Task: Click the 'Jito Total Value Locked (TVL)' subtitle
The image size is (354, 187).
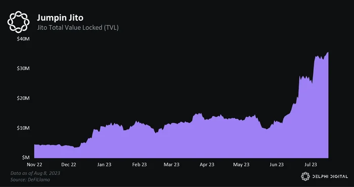Action: point(78,28)
